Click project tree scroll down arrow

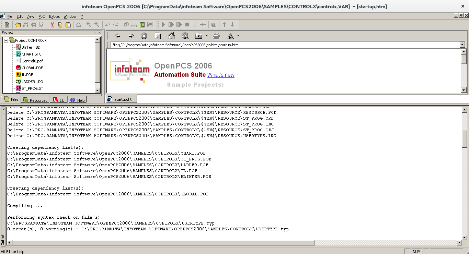(98, 90)
